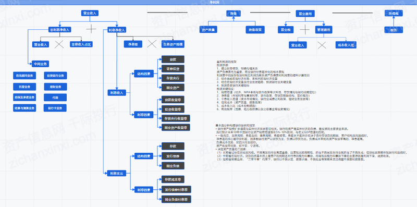The height and width of the screenshot is (207, 417).
Task: Click the multiply cross beside 成本收入比 node
Action: (322, 45)
